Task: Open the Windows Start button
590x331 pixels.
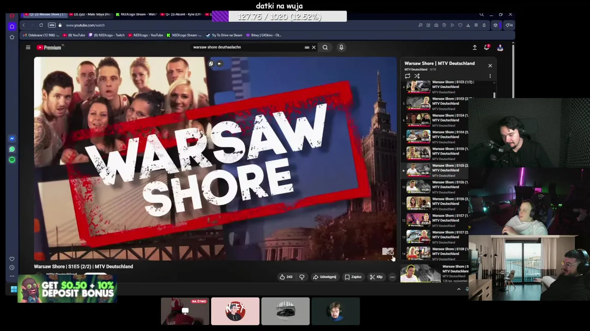Action: (14, 289)
